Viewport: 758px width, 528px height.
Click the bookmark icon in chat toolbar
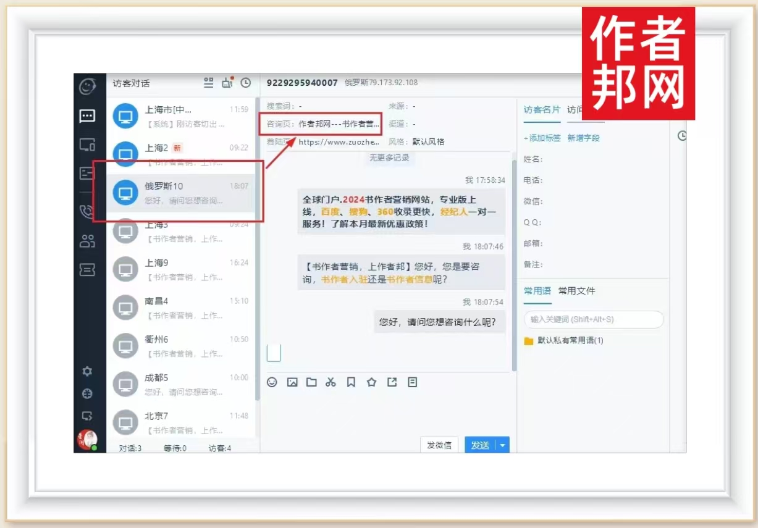coord(351,382)
